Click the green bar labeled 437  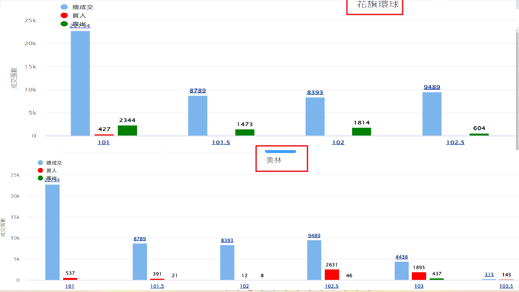(x=437, y=279)
